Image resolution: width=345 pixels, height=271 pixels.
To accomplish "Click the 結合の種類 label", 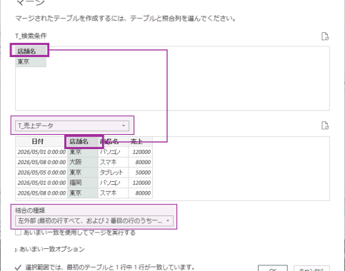I will [30, 210].
